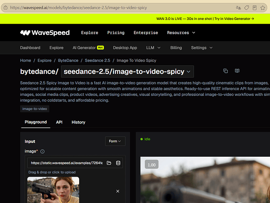270x203 pixels.
Task: Expand the Settings dropdown
Action: point(202,48)
